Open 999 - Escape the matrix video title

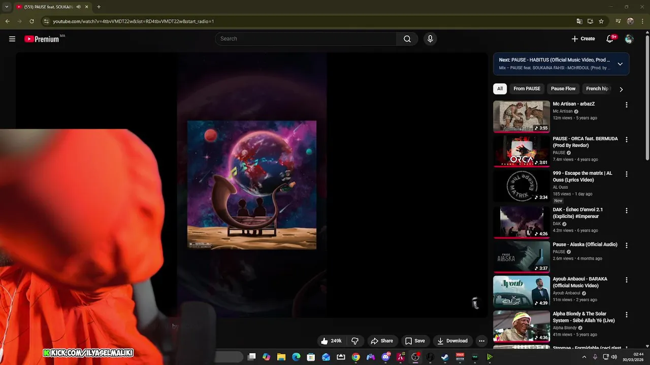(582, 176)
